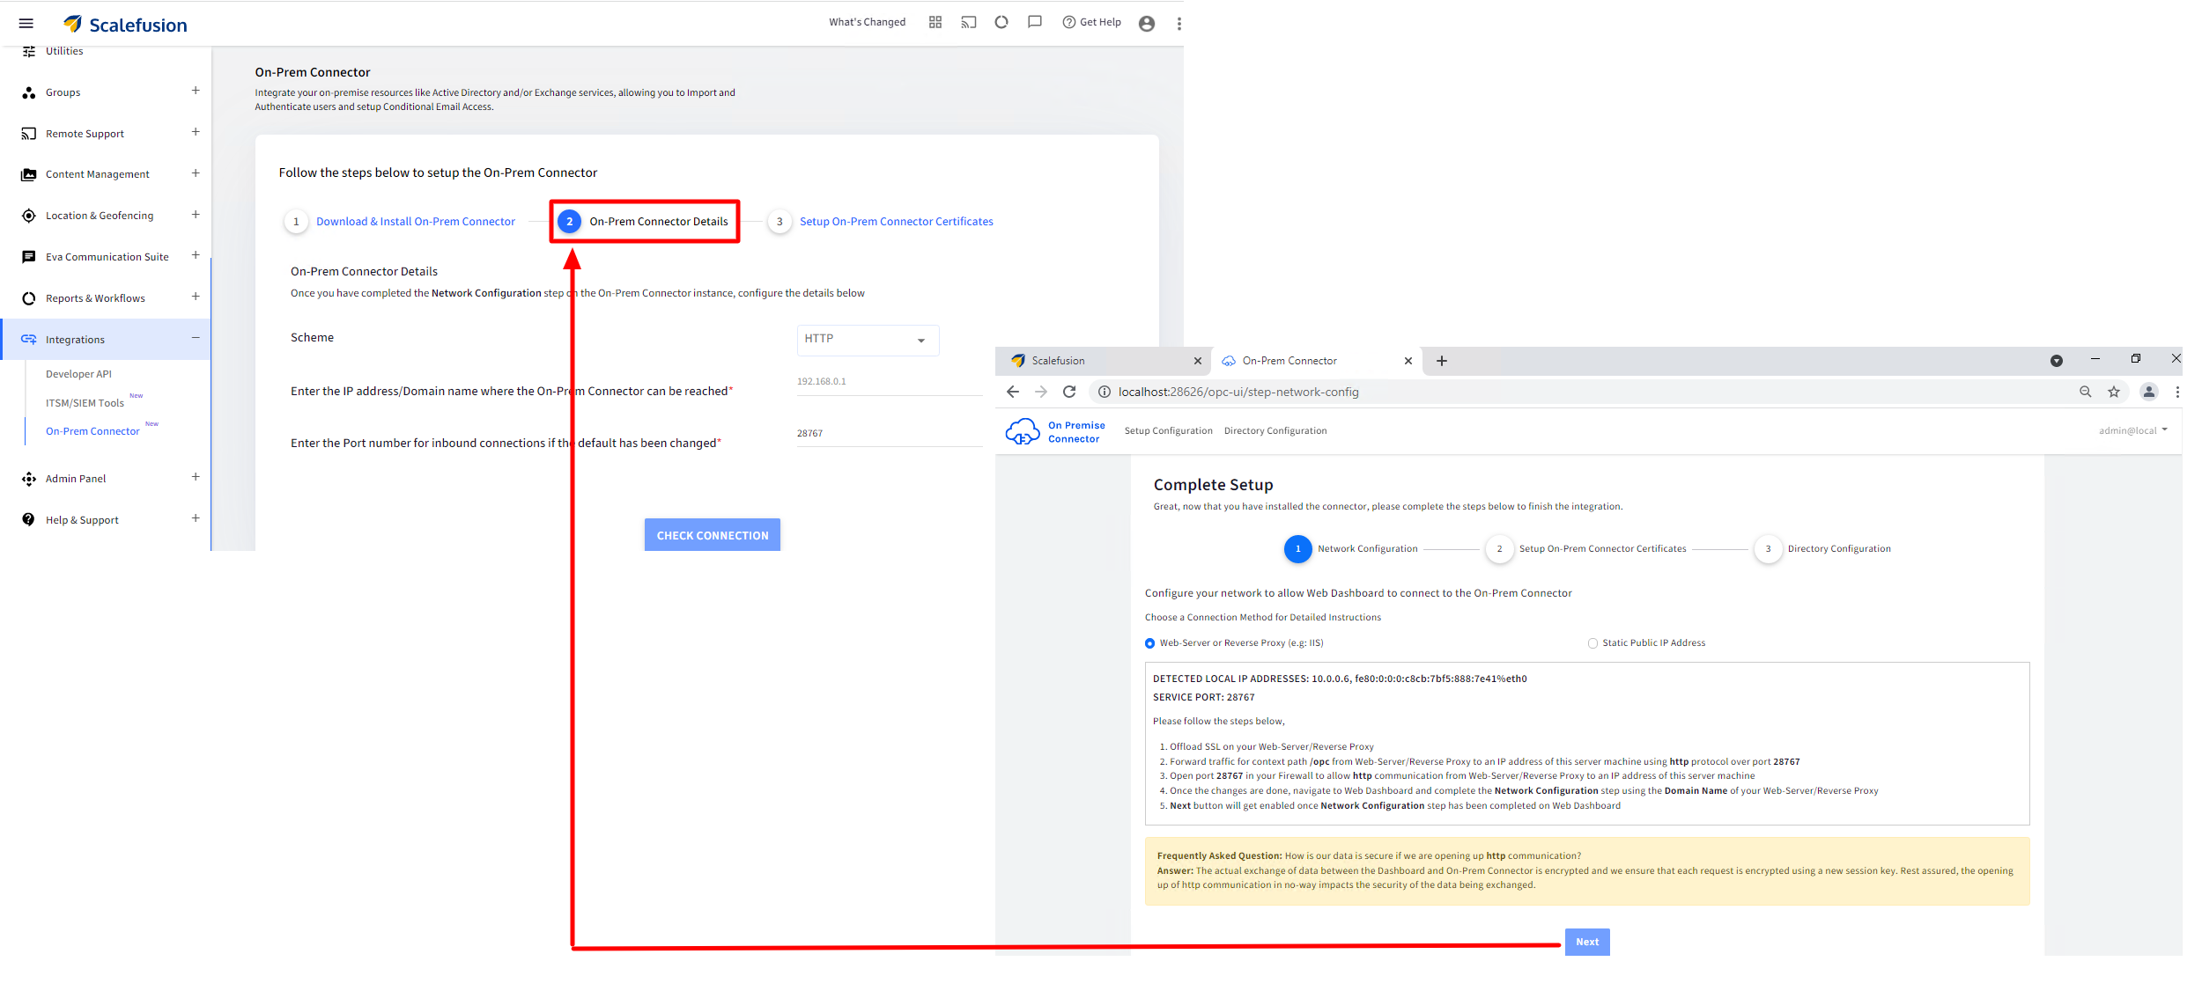Click the Remote Support sidebar icon
Viewport: 2202px width, 998px height.
coord(29,134)
